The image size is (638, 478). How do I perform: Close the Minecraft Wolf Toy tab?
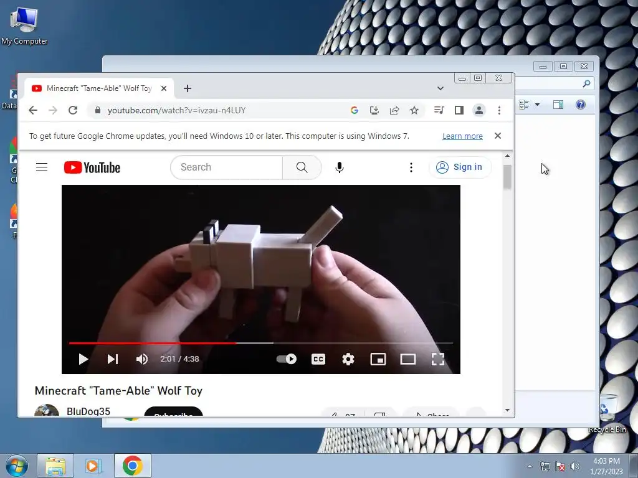click(164, 88)
